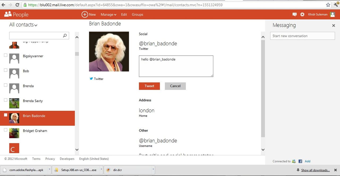The image size is (340, 176).
Task: Click the Add connected service link
Action: click(308, 161)
